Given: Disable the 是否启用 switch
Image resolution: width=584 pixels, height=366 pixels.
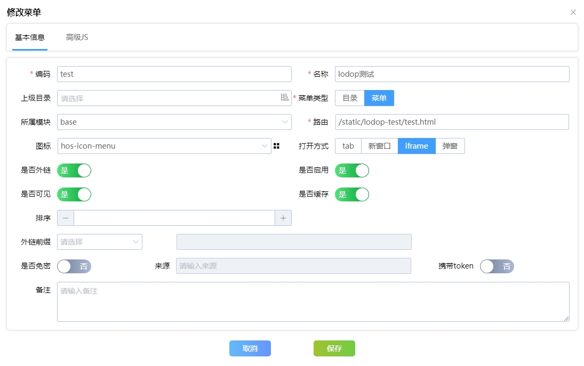Looking at the screenshot, I should [x=352, y=170].
